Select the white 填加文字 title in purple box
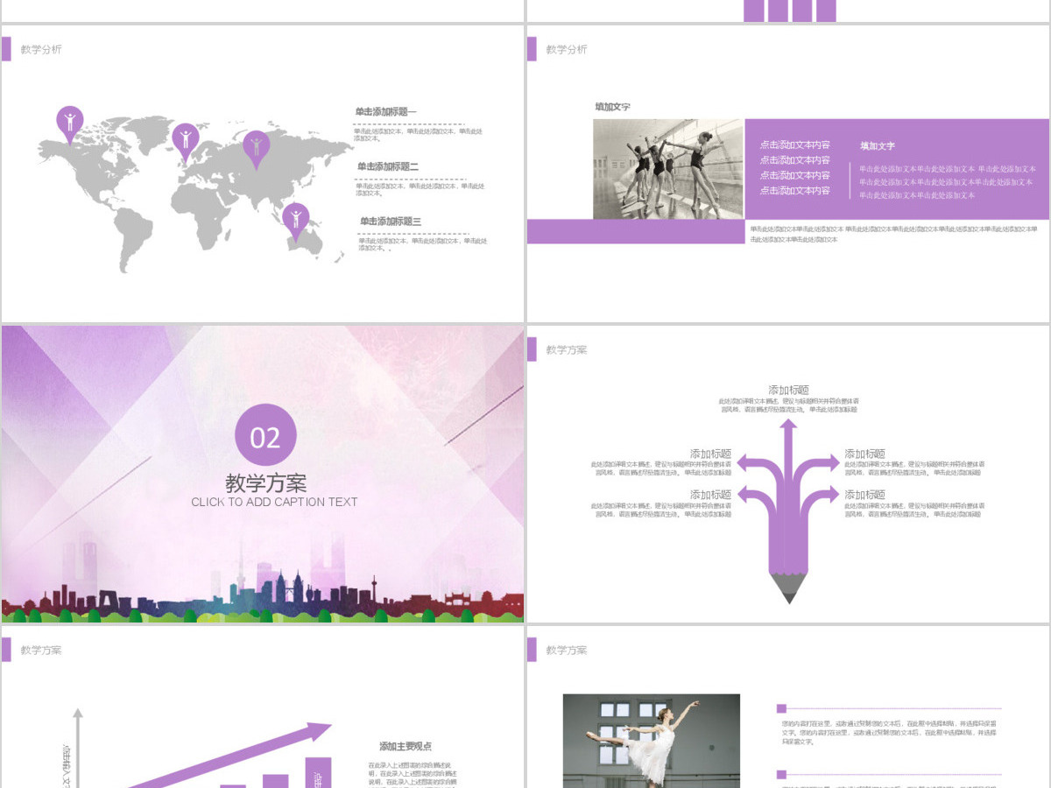The width and height of the screenshot is (1051, 788). coord(878,146)
